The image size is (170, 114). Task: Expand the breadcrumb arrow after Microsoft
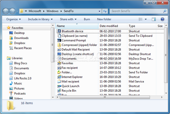pos(44,11)
